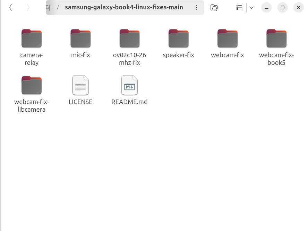Open the path bar three-dot menu
Image resolution: width=308 pixels, height=231 pixels.
[196, 8]
